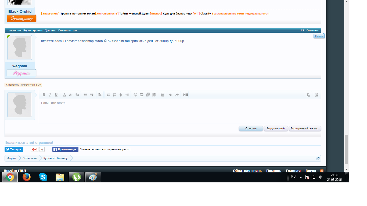Open the insert special block icon
Image resolution: width=367 pixels, height=206 pixels.
tap(154, 95)
